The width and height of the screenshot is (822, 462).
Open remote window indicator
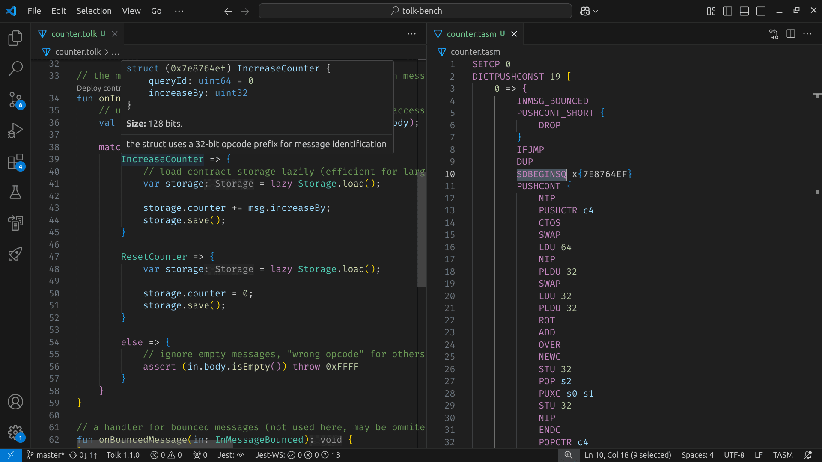[x=11, y=455]
